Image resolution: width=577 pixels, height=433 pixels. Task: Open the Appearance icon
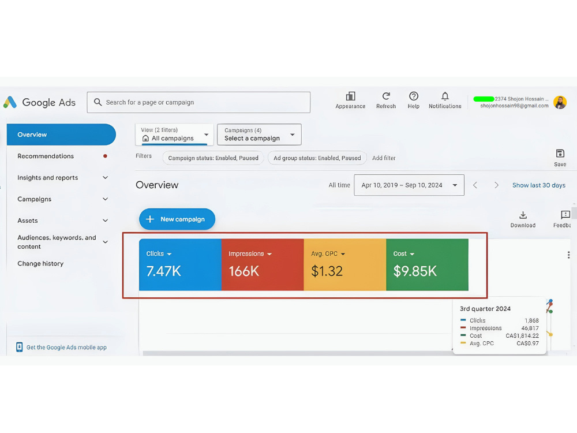350,96
